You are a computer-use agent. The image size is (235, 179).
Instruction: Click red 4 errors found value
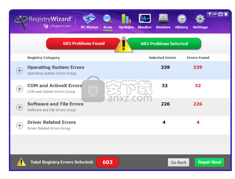point(198,122)
